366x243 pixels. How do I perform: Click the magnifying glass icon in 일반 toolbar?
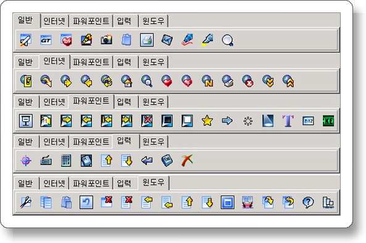228,40
